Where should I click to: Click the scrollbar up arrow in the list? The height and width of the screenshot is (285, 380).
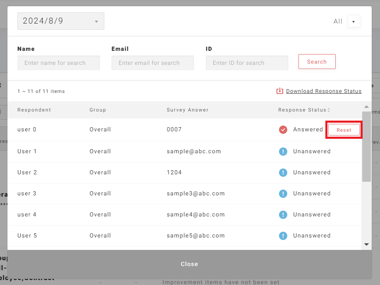[366, 106]
